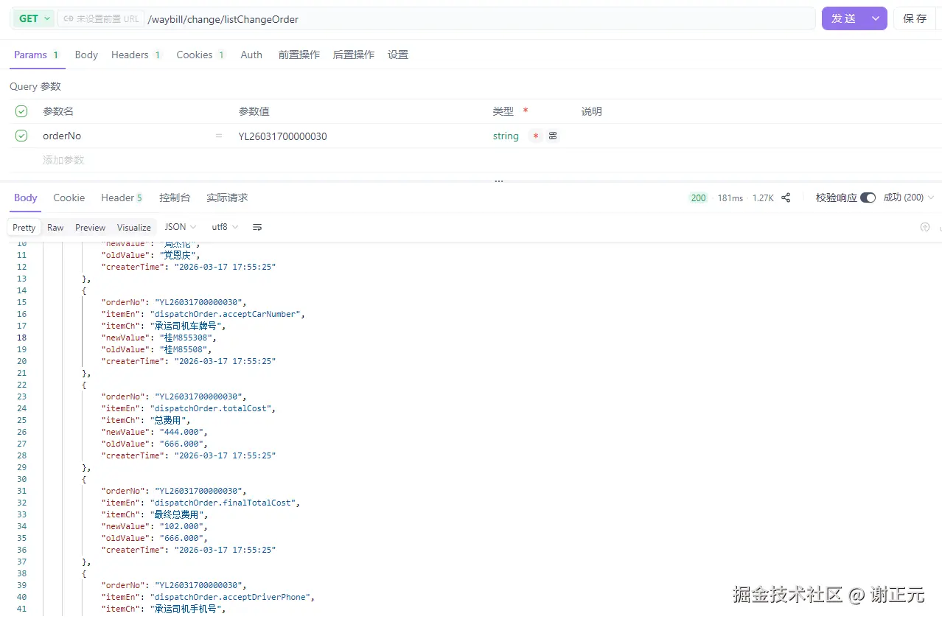Switch to the Params tab
Image resolution: width=942 pixels, height=622 pixels.
click(36, 55)
